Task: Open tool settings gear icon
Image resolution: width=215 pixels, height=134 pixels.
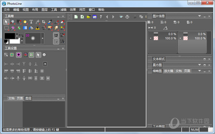Action: point(44,55)
